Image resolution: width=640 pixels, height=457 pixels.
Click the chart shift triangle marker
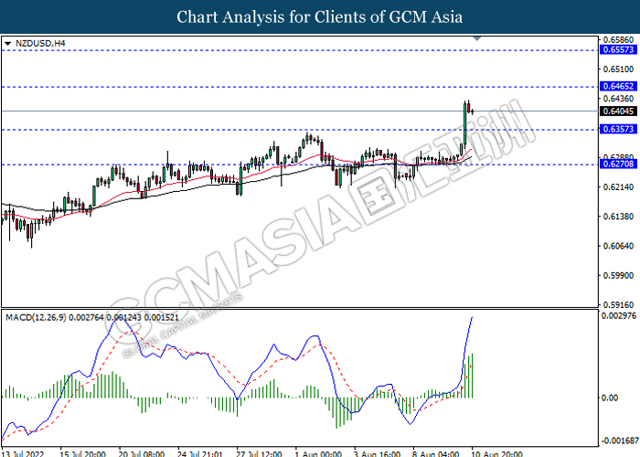coord(476,38)
